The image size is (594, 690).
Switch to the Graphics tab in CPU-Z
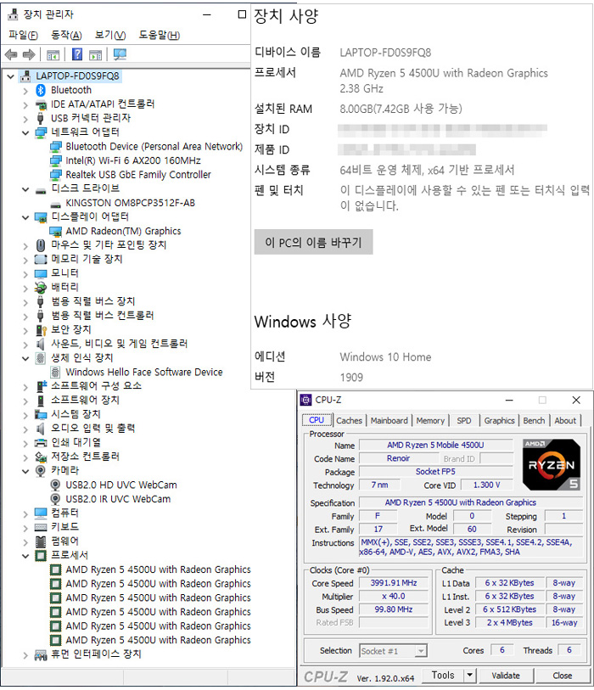click(x=499, y=420)
